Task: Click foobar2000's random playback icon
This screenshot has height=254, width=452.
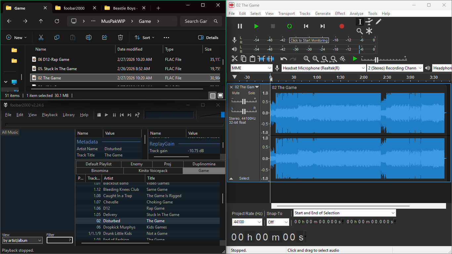Action: [x=137, y=115]
